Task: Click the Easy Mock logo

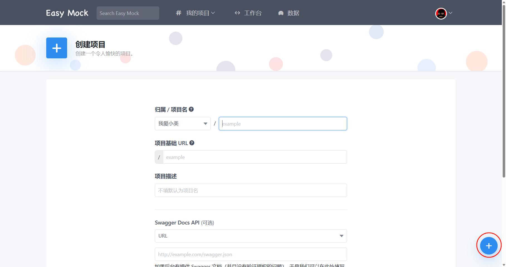Action: point(67,13)
